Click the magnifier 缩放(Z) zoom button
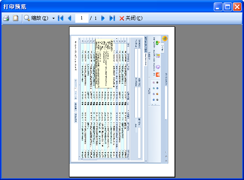This screenshot has width=244, height=180. pyautogui.click(x=36, y=18)
